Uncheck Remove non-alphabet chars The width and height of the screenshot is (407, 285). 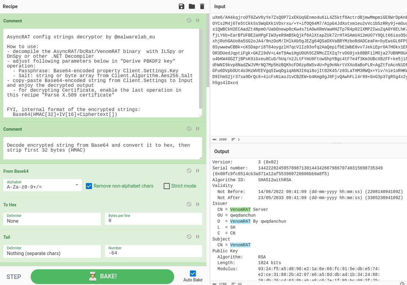[x=89, y=186]
